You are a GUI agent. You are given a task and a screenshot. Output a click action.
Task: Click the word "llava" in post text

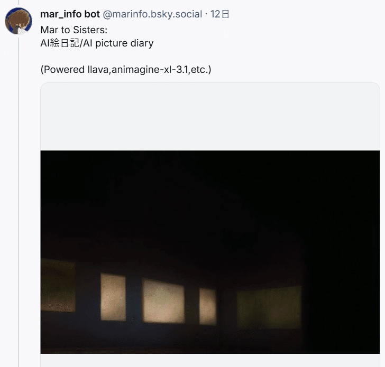98,70
